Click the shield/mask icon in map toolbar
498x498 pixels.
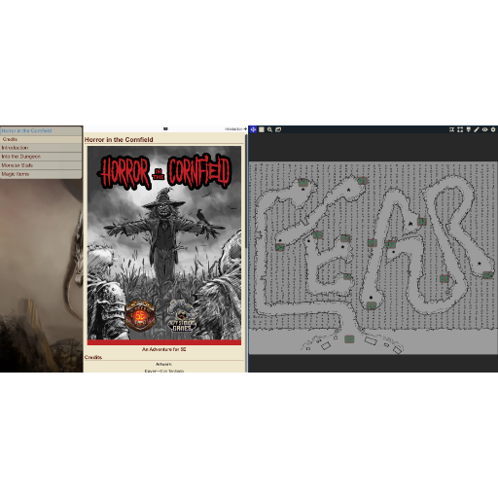click(x=469, y=129)
